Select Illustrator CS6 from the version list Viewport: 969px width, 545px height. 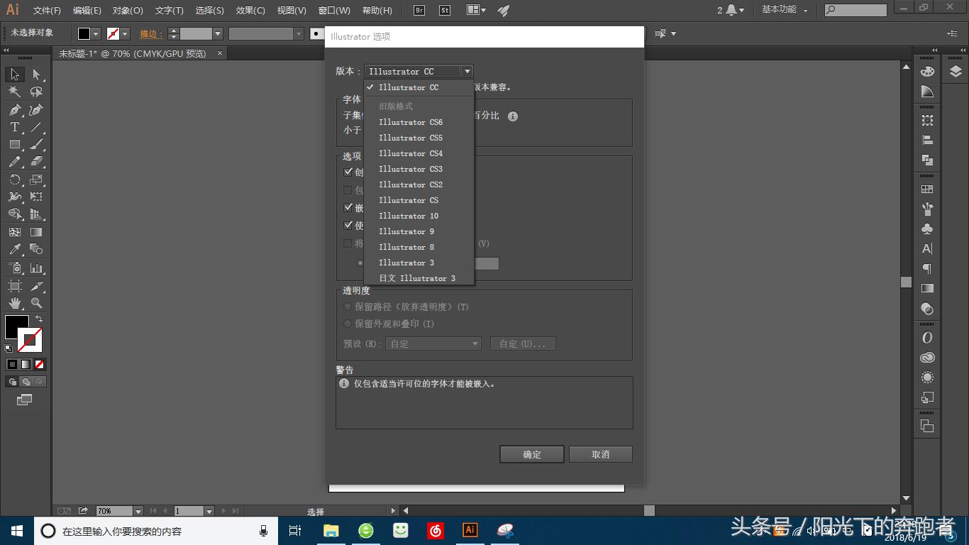[x=410, y=121]
